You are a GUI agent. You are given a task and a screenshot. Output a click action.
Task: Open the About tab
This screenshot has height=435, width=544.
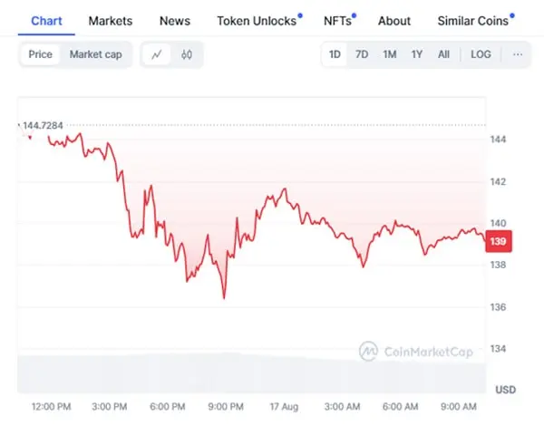(394, 21)
